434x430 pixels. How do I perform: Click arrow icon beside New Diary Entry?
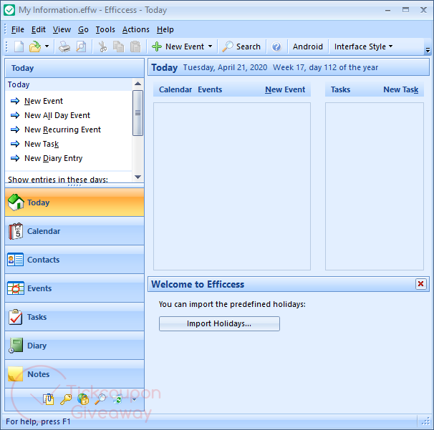[15, 158]
